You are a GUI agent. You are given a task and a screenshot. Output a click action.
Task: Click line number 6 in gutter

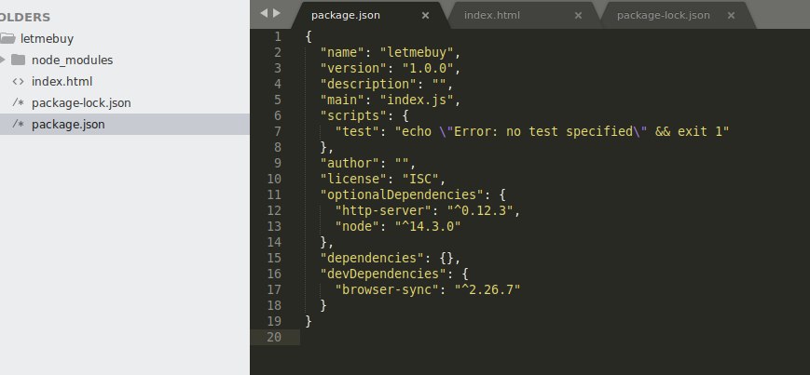pyautogui.click(x=278, y=115)
